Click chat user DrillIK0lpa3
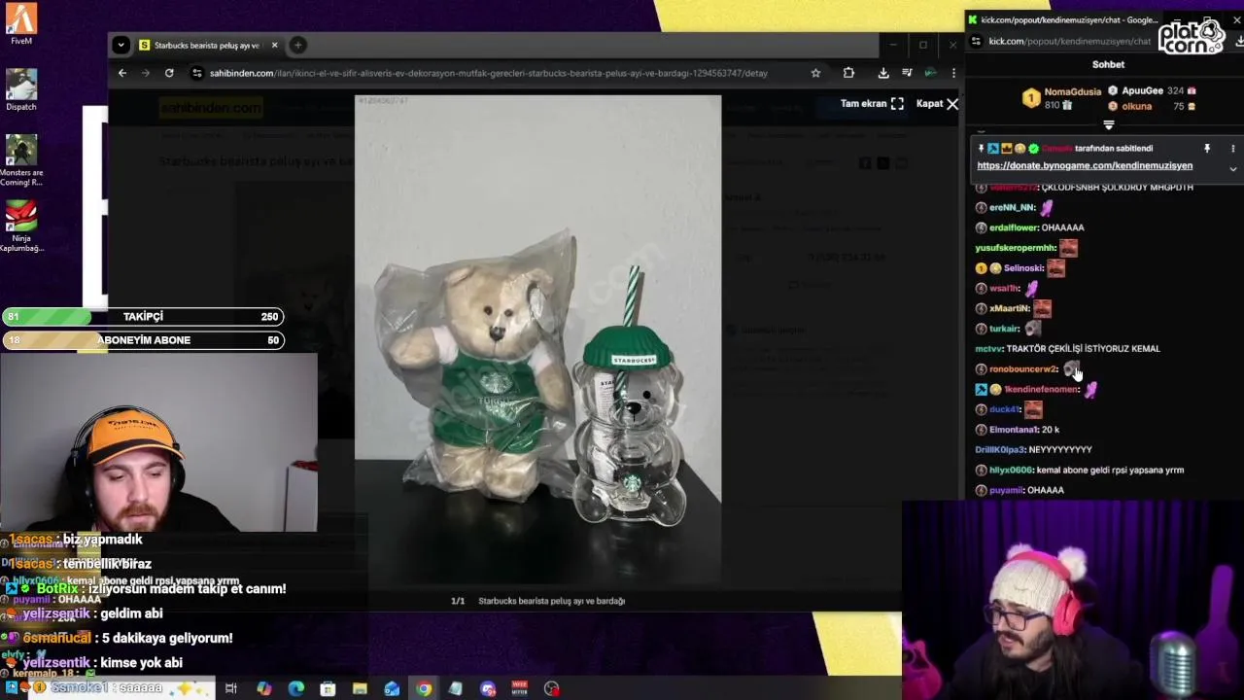 (x=1000, y=450)
